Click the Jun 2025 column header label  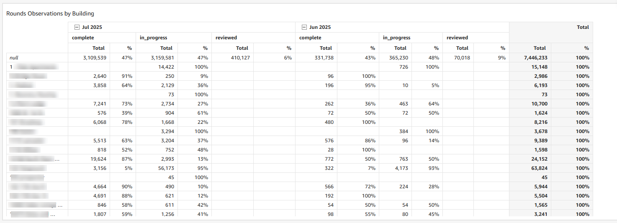320,27
